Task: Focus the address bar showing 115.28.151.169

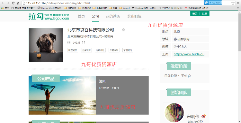Action: pyautogui.click(x=112, y=3)
